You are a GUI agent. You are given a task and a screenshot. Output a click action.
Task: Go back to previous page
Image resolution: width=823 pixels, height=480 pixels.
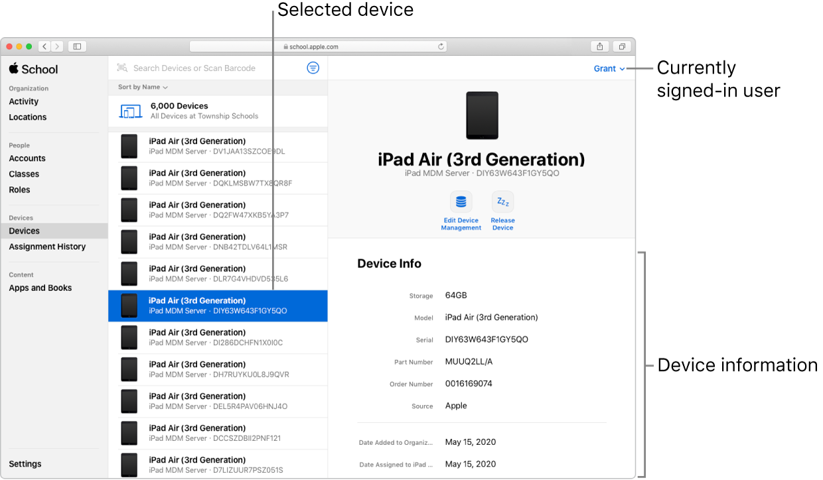coord(44,46)
